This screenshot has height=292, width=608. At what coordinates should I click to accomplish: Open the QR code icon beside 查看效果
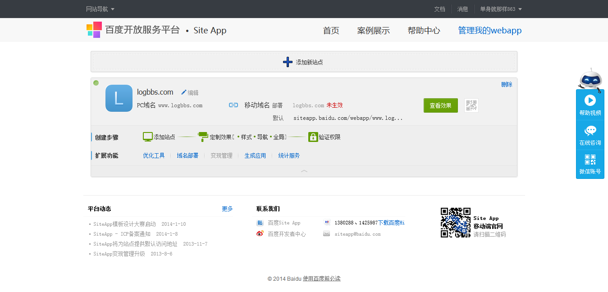[x=471, y=105]
